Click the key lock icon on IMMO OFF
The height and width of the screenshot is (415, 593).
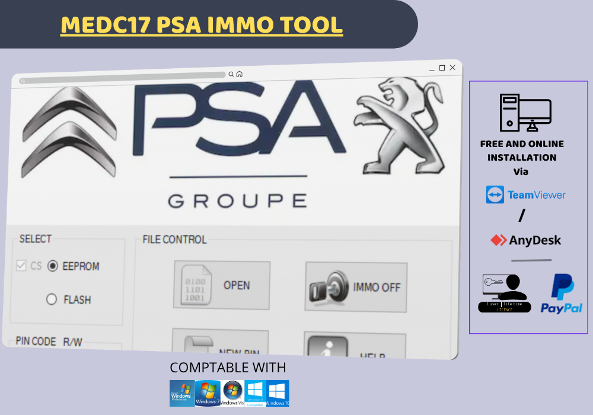click(x=329, y=288)
